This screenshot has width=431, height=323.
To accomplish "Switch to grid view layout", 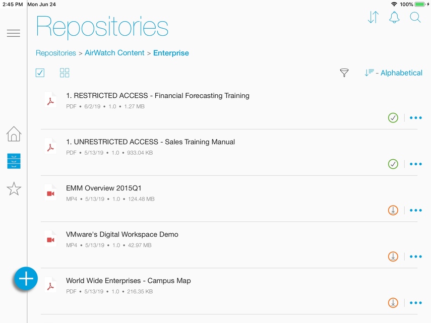I will [65, 73].
